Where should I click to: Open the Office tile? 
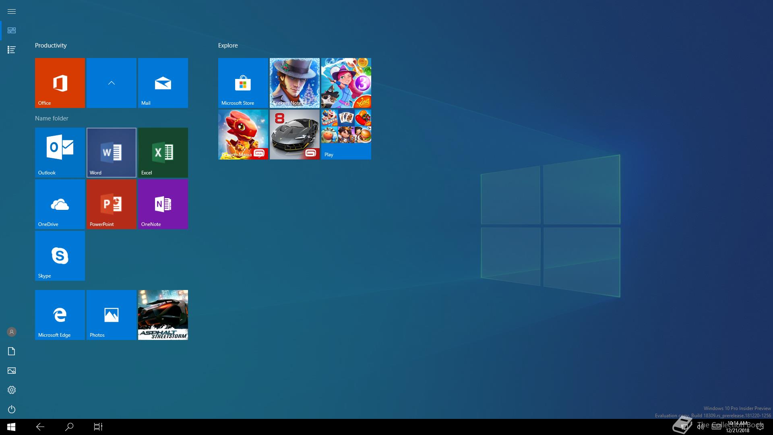coord(60,83)
